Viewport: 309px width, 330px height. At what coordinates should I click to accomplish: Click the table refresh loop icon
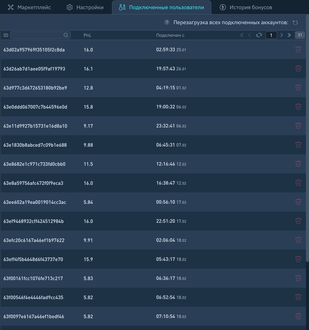tap(259, 35)
